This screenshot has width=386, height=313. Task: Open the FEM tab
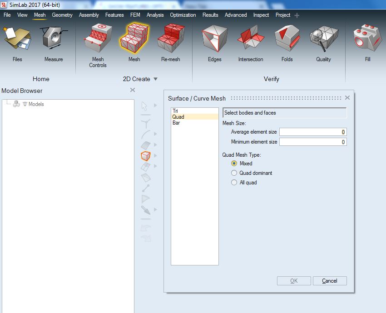point(135,15)
